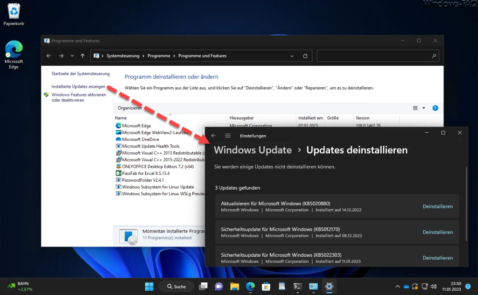Click the Einstellungen window scrollbar
The image size is (478, 295).
[466, 204]
